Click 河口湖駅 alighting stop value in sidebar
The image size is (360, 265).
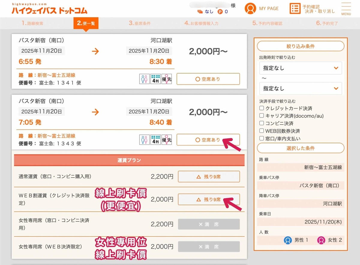coord(332,204)
